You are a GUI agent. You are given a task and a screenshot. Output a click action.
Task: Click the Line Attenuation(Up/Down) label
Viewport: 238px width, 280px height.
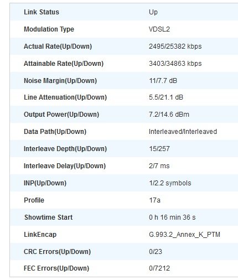[x=65, y=97]
